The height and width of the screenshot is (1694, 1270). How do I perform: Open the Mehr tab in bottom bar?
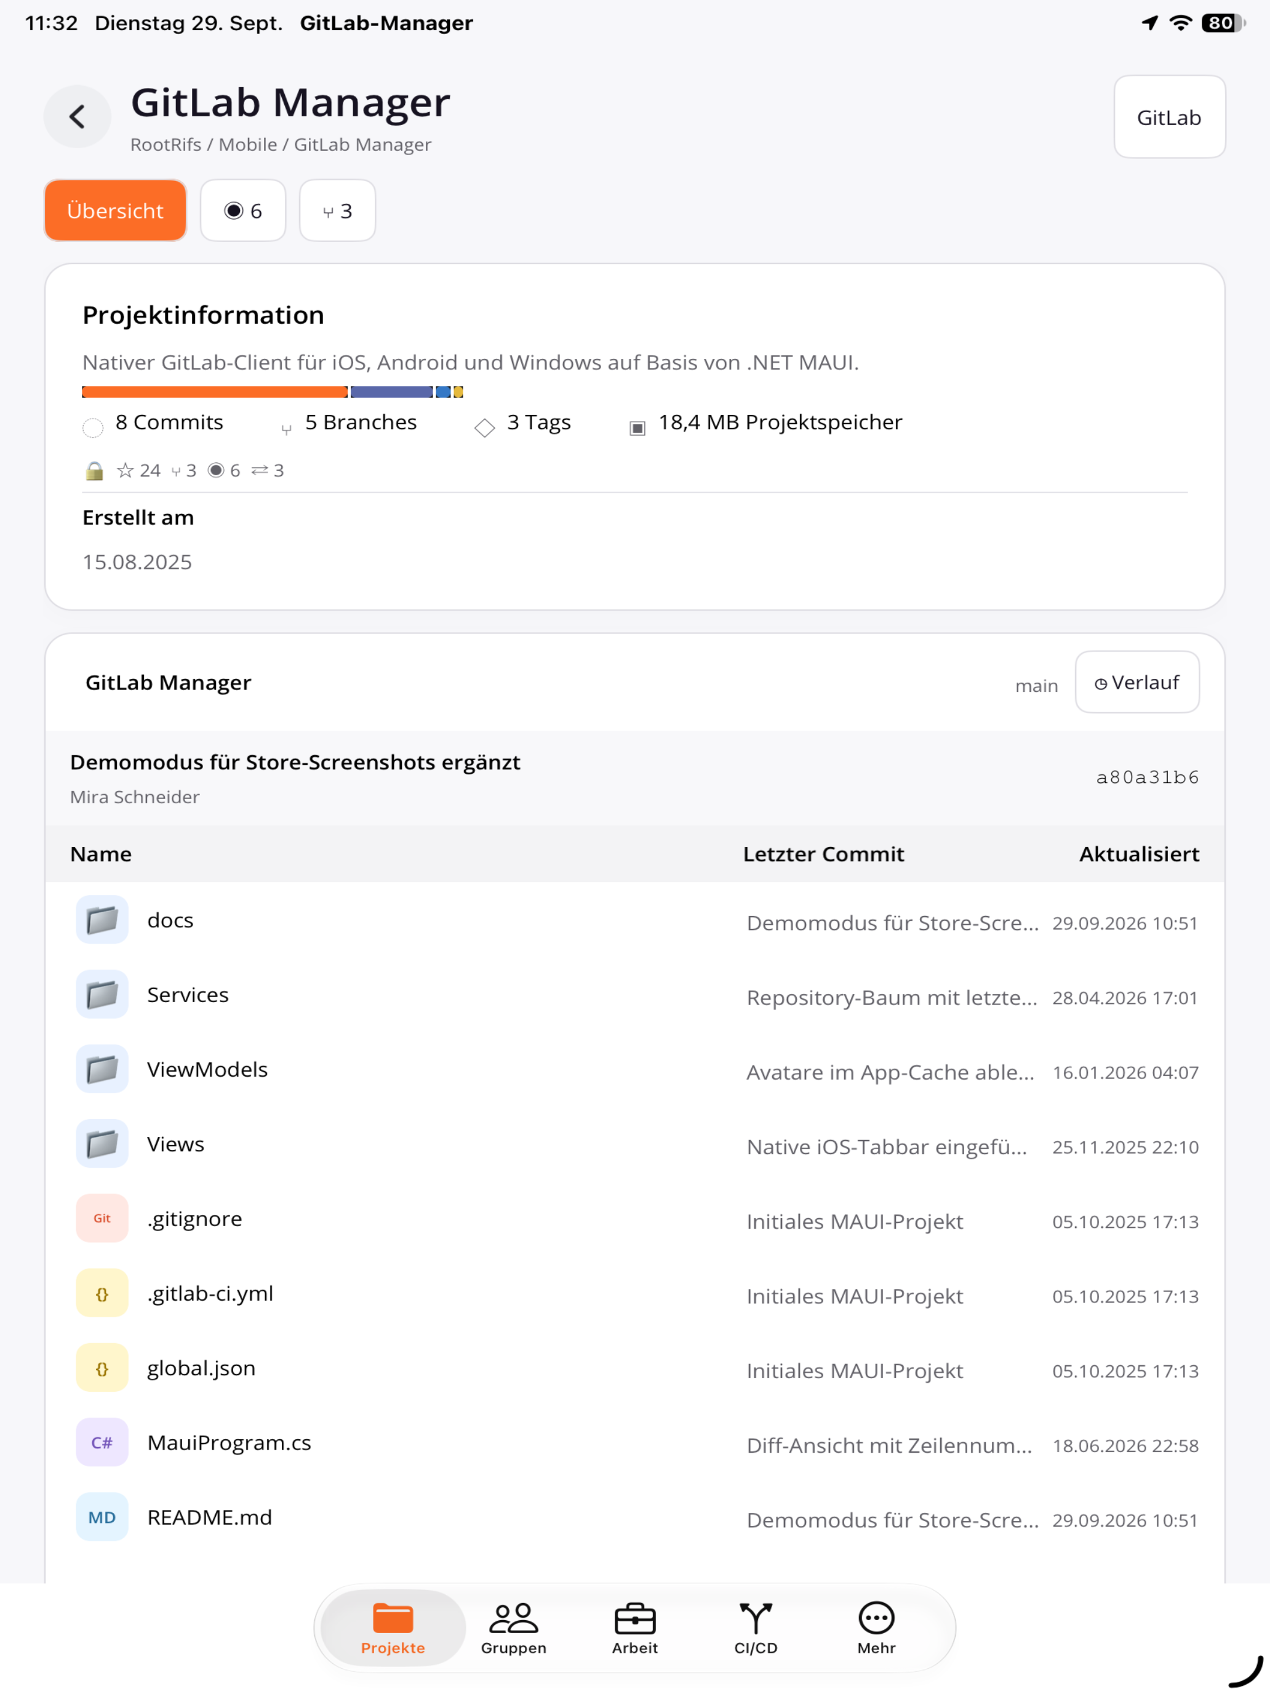[877, 1628]
